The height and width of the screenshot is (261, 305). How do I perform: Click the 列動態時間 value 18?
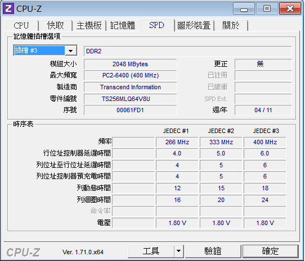[x=265, y=188]
